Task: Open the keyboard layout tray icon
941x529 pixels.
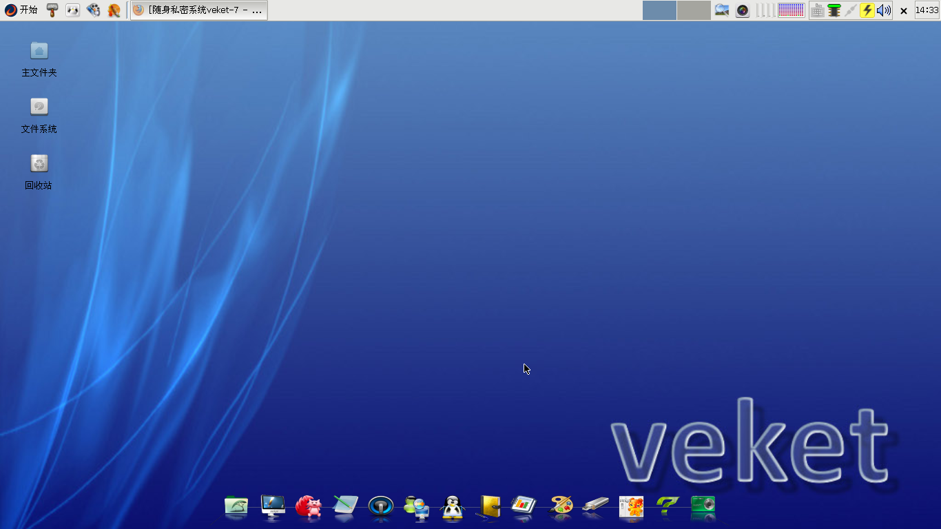Action: tap(818, 10)
